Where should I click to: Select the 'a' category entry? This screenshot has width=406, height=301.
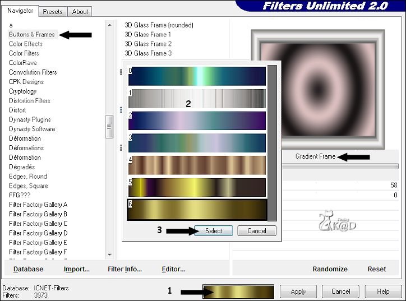(x=11, y=25)
